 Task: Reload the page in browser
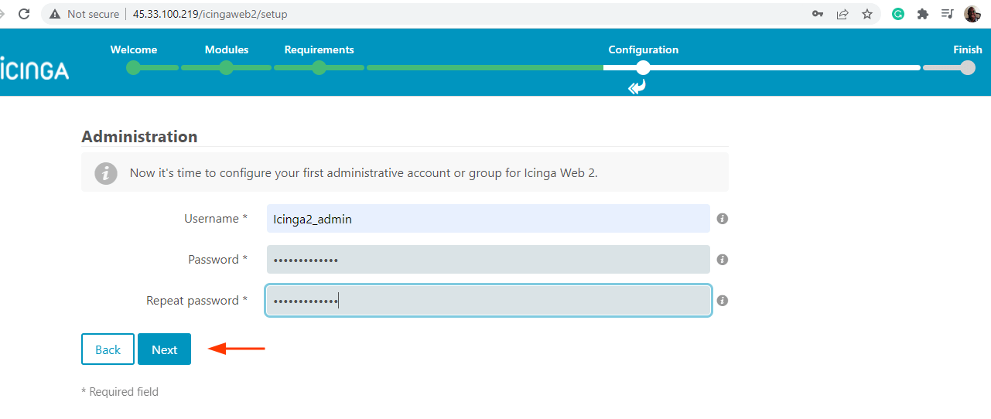click(24, 14)
